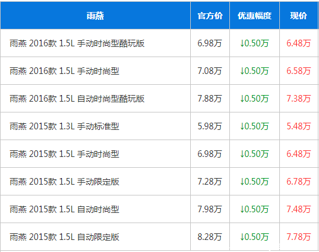319x252 pixels.
Task: Click the red 7.78万 current price
Action: [x=299, y=237]
